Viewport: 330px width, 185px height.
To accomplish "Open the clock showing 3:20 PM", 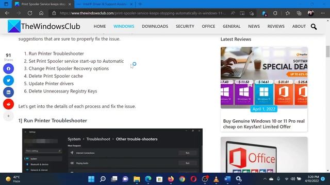I will 311,179.
